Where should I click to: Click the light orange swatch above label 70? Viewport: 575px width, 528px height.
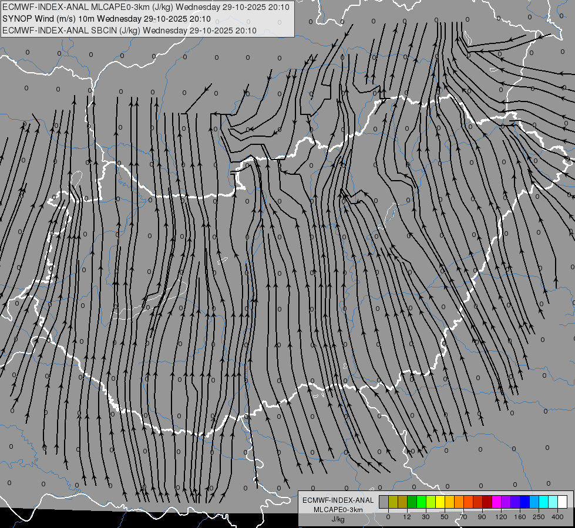[x=459, y=502]
